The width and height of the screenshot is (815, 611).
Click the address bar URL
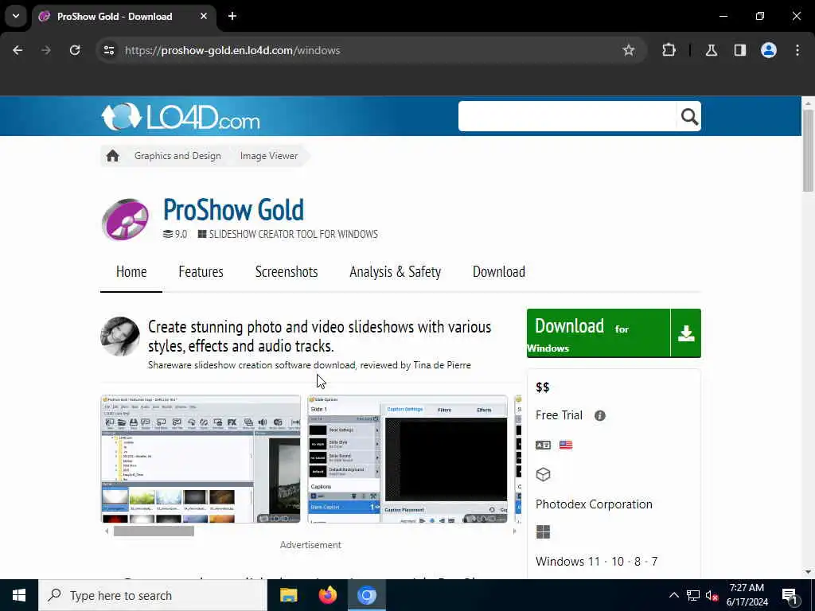(232, 50)
